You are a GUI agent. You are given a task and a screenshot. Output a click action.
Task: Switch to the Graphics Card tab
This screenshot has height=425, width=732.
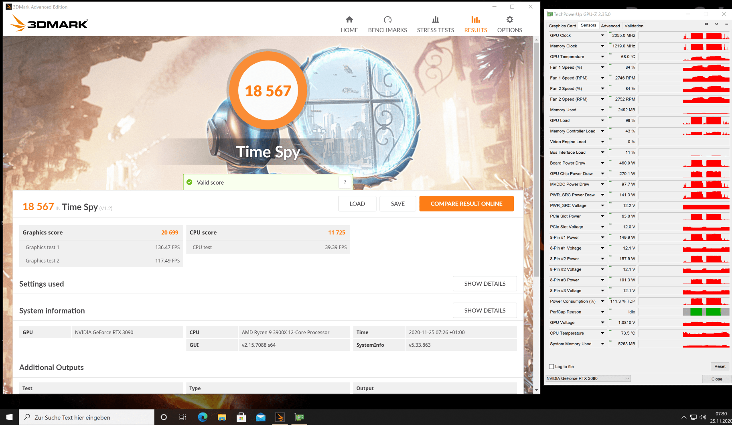click(x=562, y=26)
